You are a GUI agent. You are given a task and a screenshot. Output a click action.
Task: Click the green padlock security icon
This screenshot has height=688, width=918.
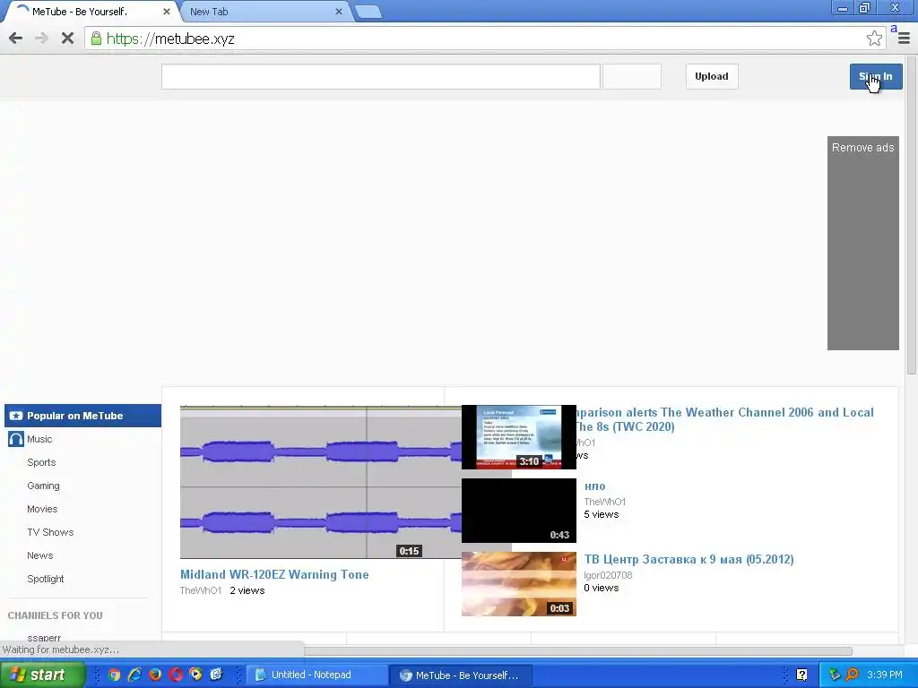pyautogui.click(x=96, y=39)
